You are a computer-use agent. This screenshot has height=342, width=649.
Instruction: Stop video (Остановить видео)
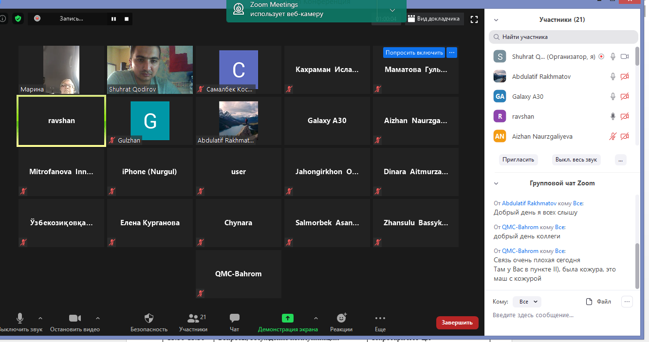tap(75, 323)
